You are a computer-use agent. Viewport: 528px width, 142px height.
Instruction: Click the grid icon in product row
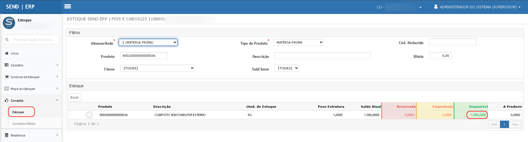click(89, 115)
